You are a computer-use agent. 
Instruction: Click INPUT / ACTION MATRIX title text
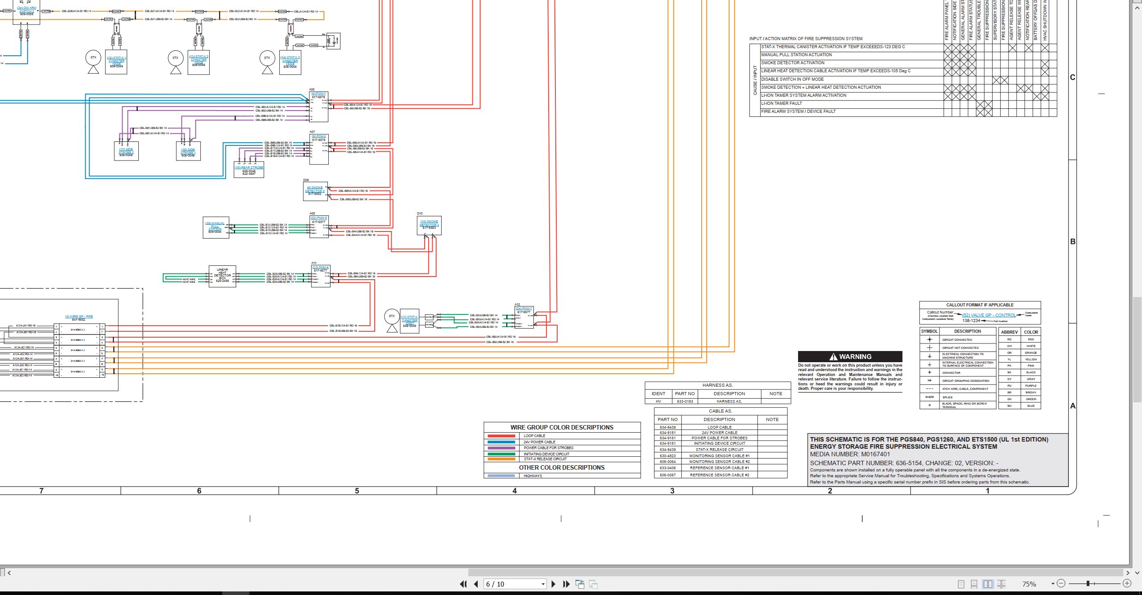point(806,39)
